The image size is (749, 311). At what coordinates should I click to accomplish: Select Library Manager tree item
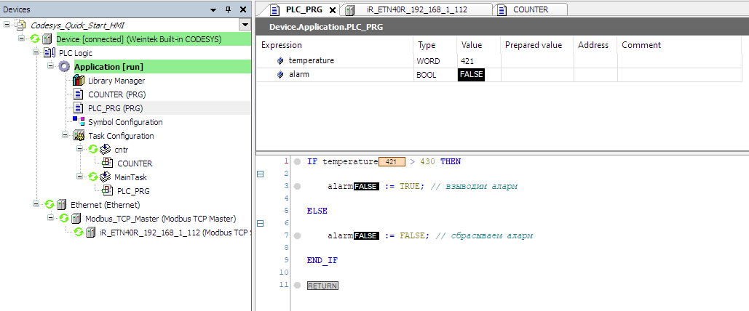coord(116,81)
